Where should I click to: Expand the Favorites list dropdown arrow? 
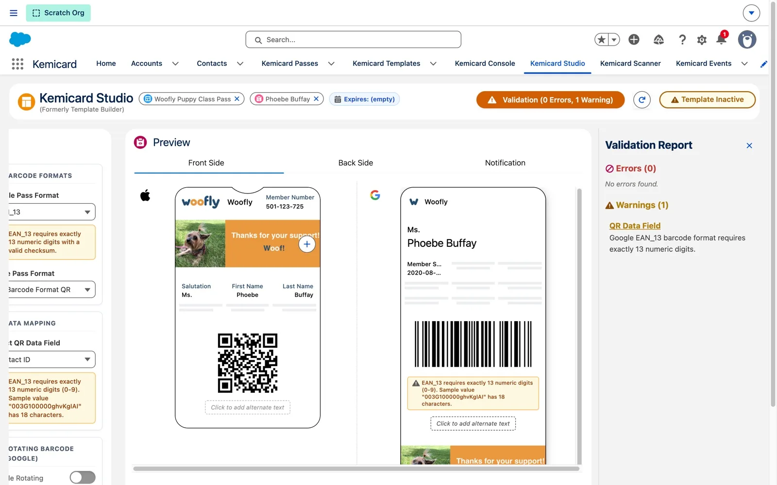click(x=614, y=40)
